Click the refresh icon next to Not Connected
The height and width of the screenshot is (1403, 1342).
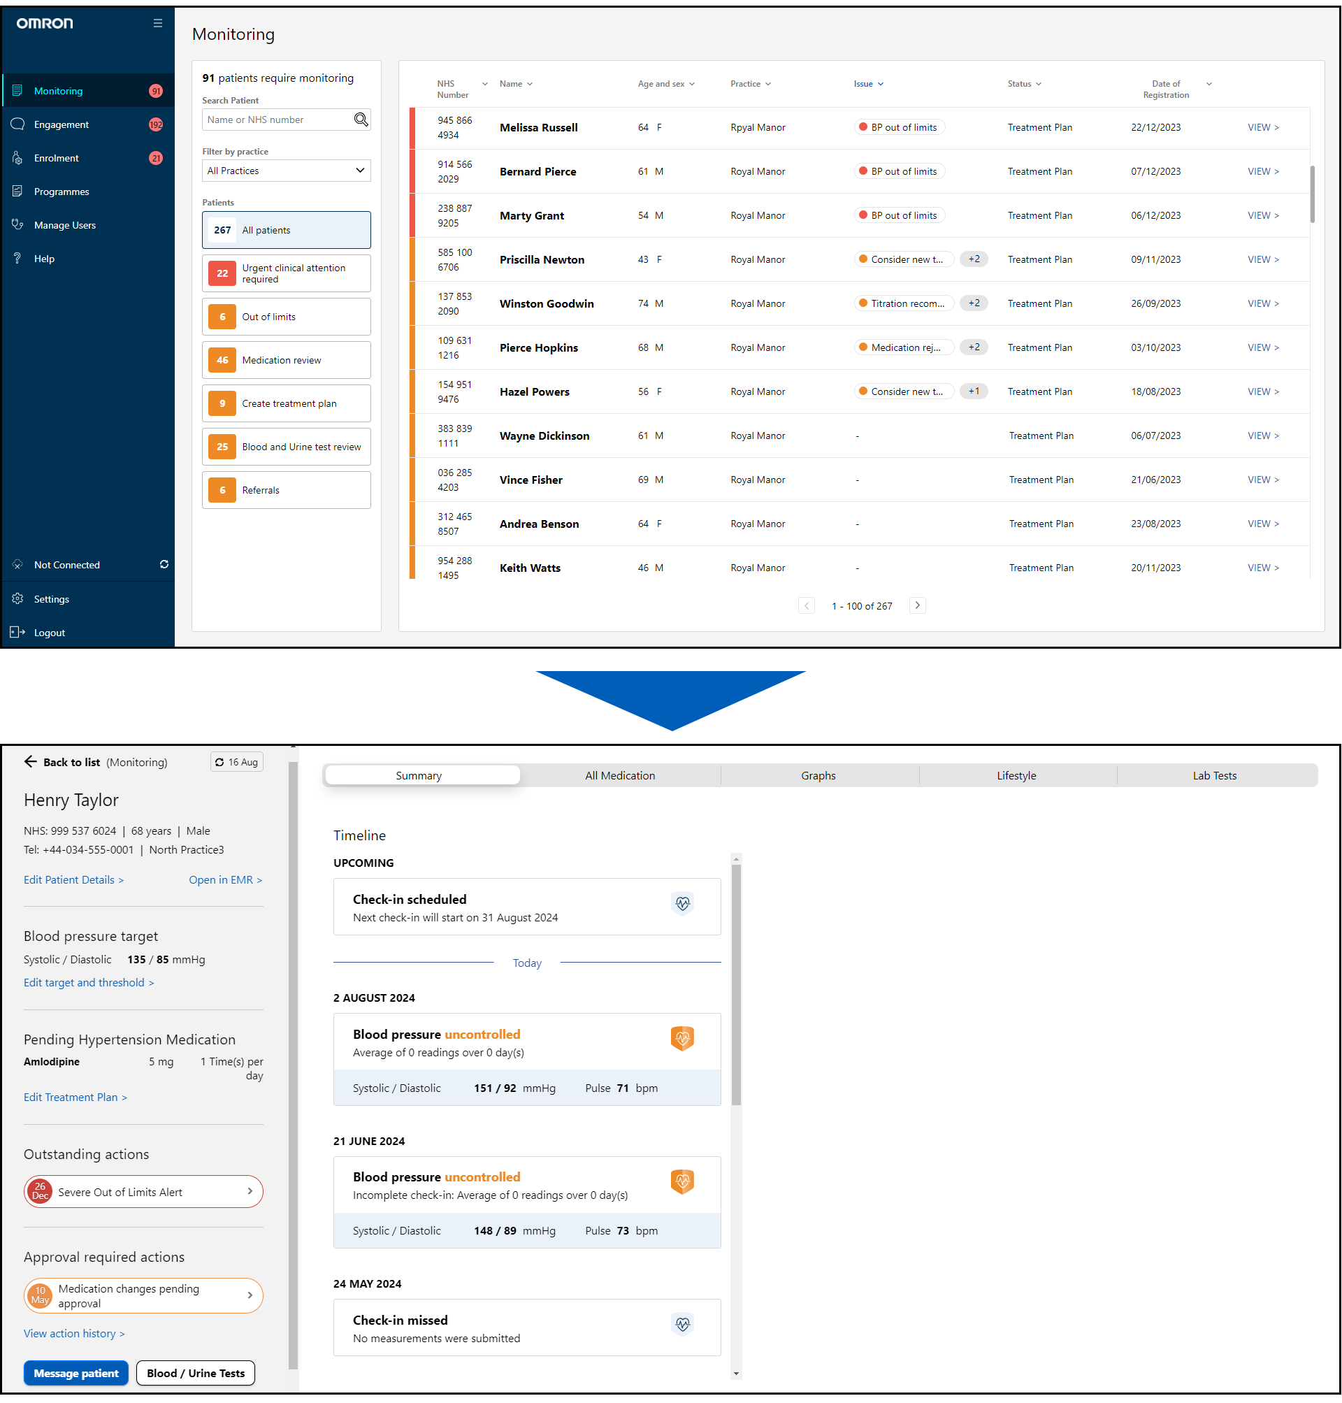164,565
